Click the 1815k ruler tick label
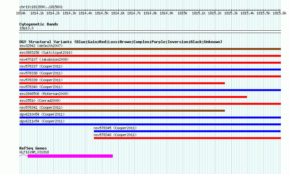 [x=182, y=13]
